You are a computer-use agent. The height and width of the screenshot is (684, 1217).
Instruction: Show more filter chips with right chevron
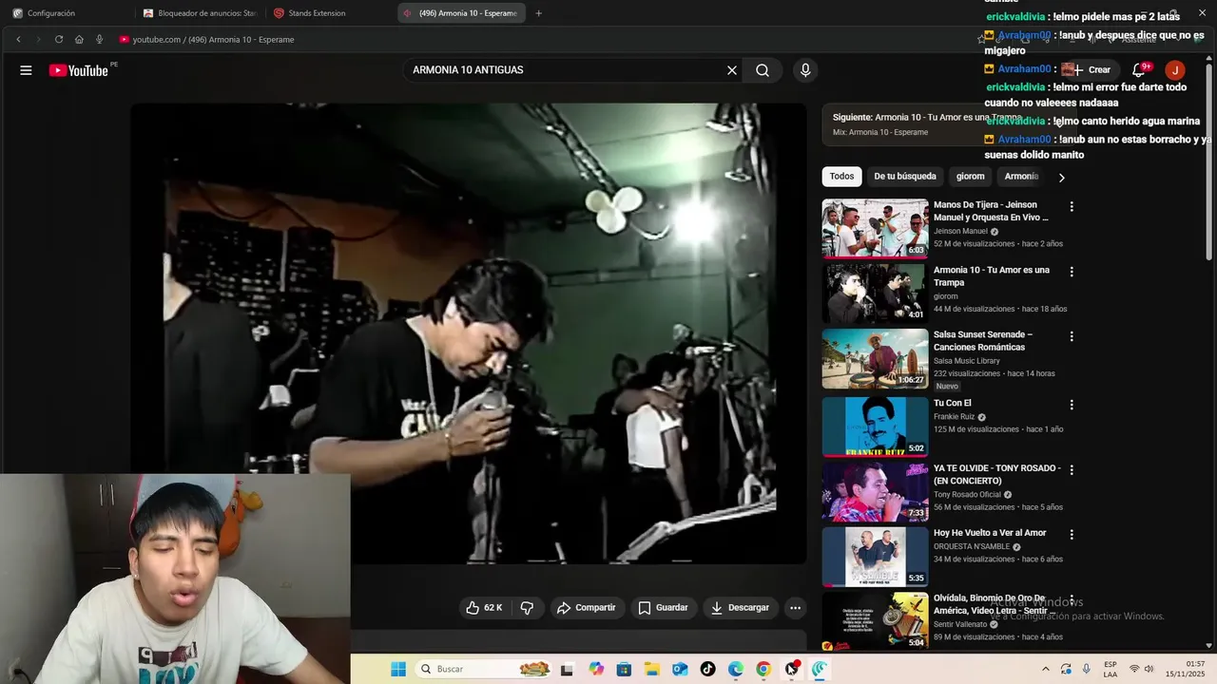(1061, 178)
